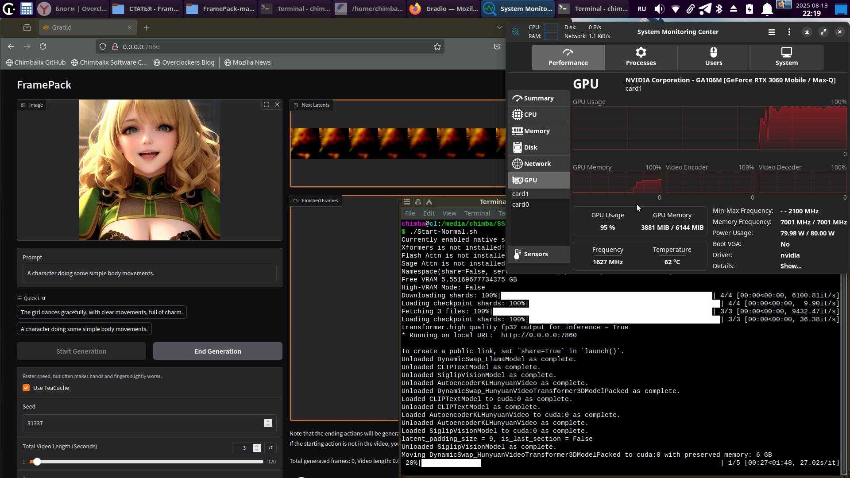Disable the Use TeaCache checkbox

(26, 388)
